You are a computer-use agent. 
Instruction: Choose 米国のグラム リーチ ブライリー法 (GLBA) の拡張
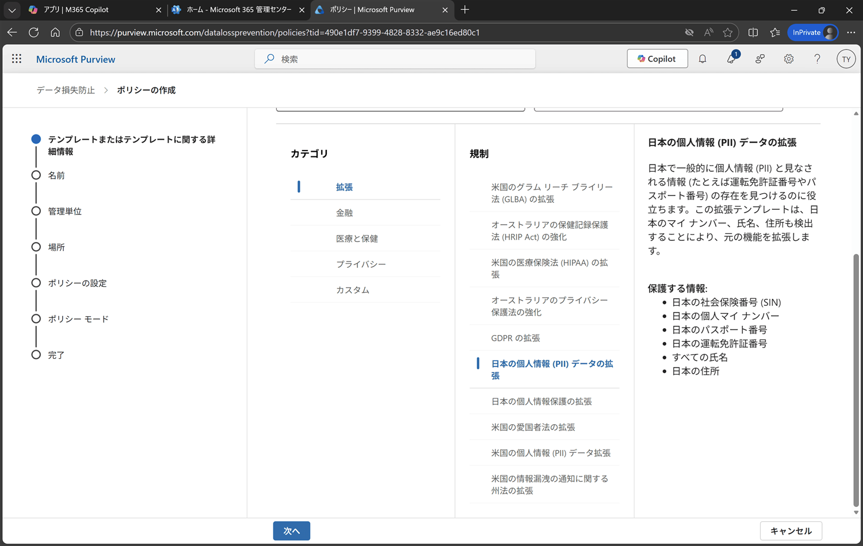click(x=544, y=193)
